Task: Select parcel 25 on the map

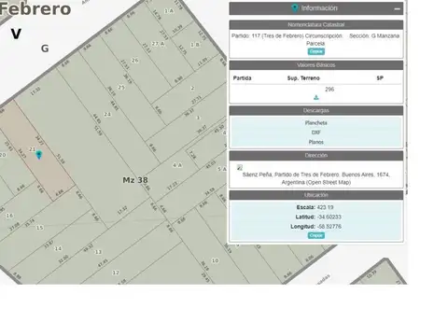Action: pos(121,88)
